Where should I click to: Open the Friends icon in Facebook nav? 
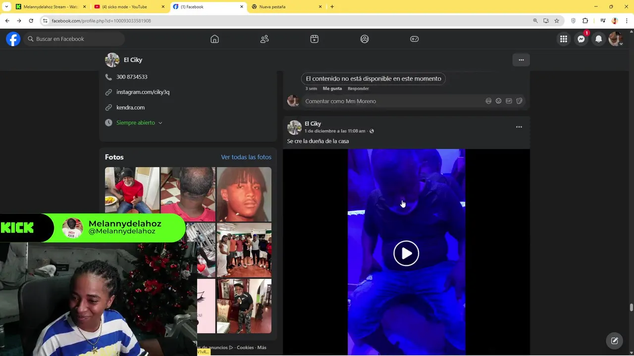click(264, 39)
